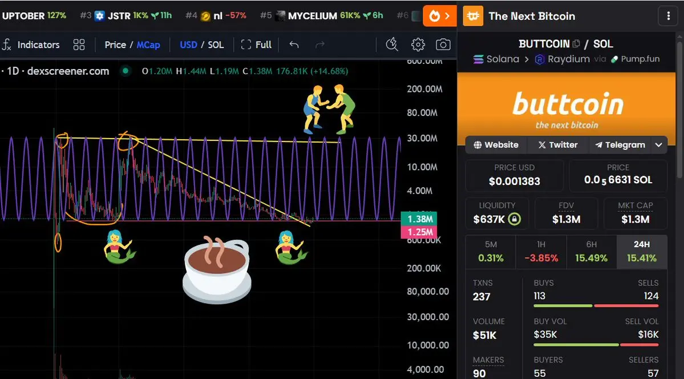Click the 1.25M price label
The image size is (684, 379).
pyautogui.click(x=419, y=232)
